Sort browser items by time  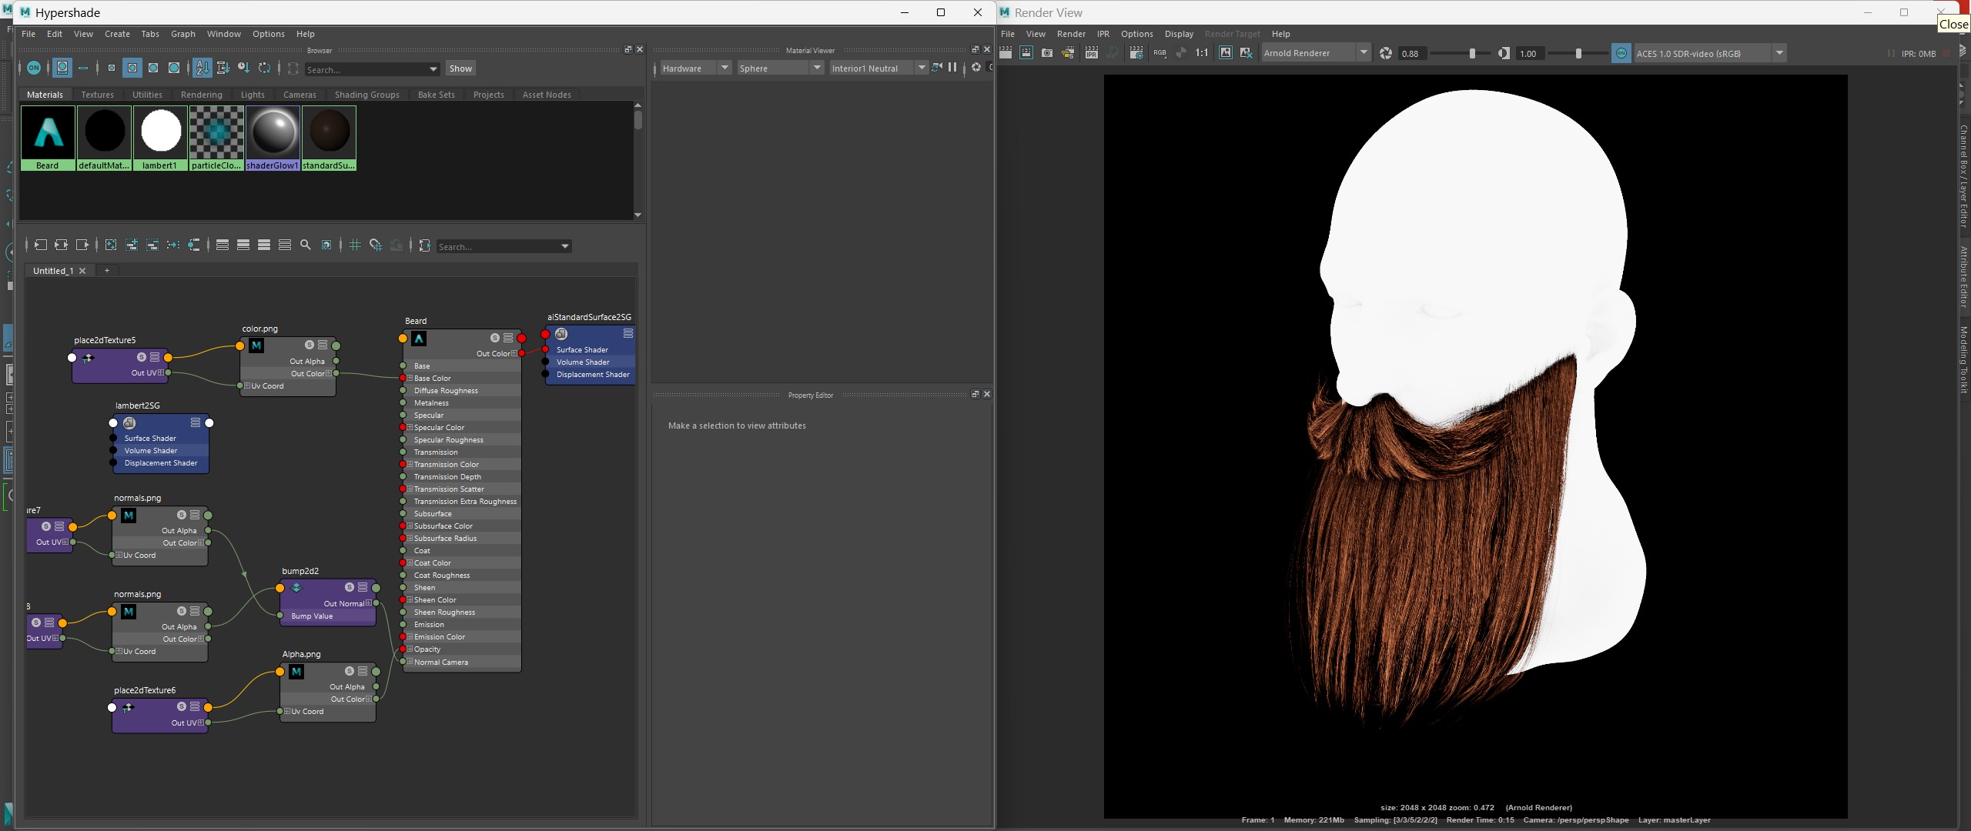point(243,68)
